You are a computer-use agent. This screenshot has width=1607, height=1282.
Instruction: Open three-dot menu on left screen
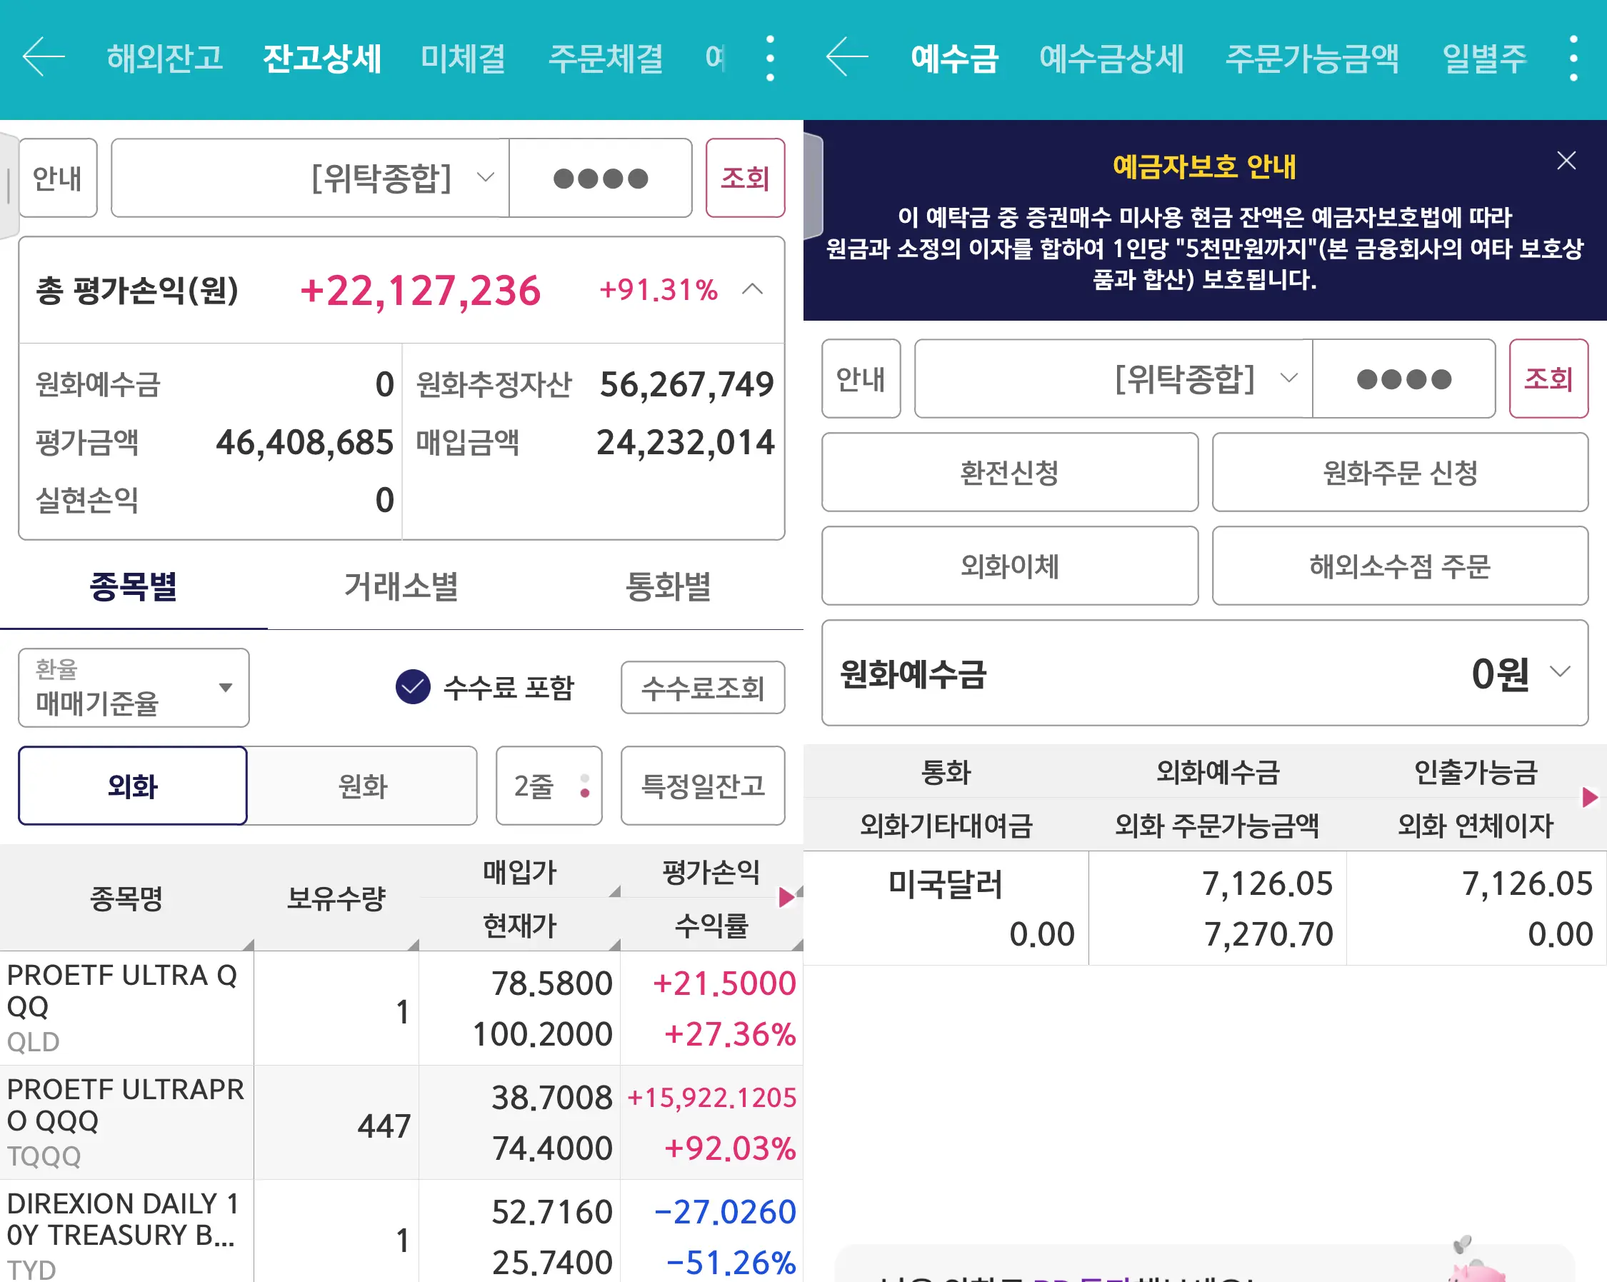(770, 58)
